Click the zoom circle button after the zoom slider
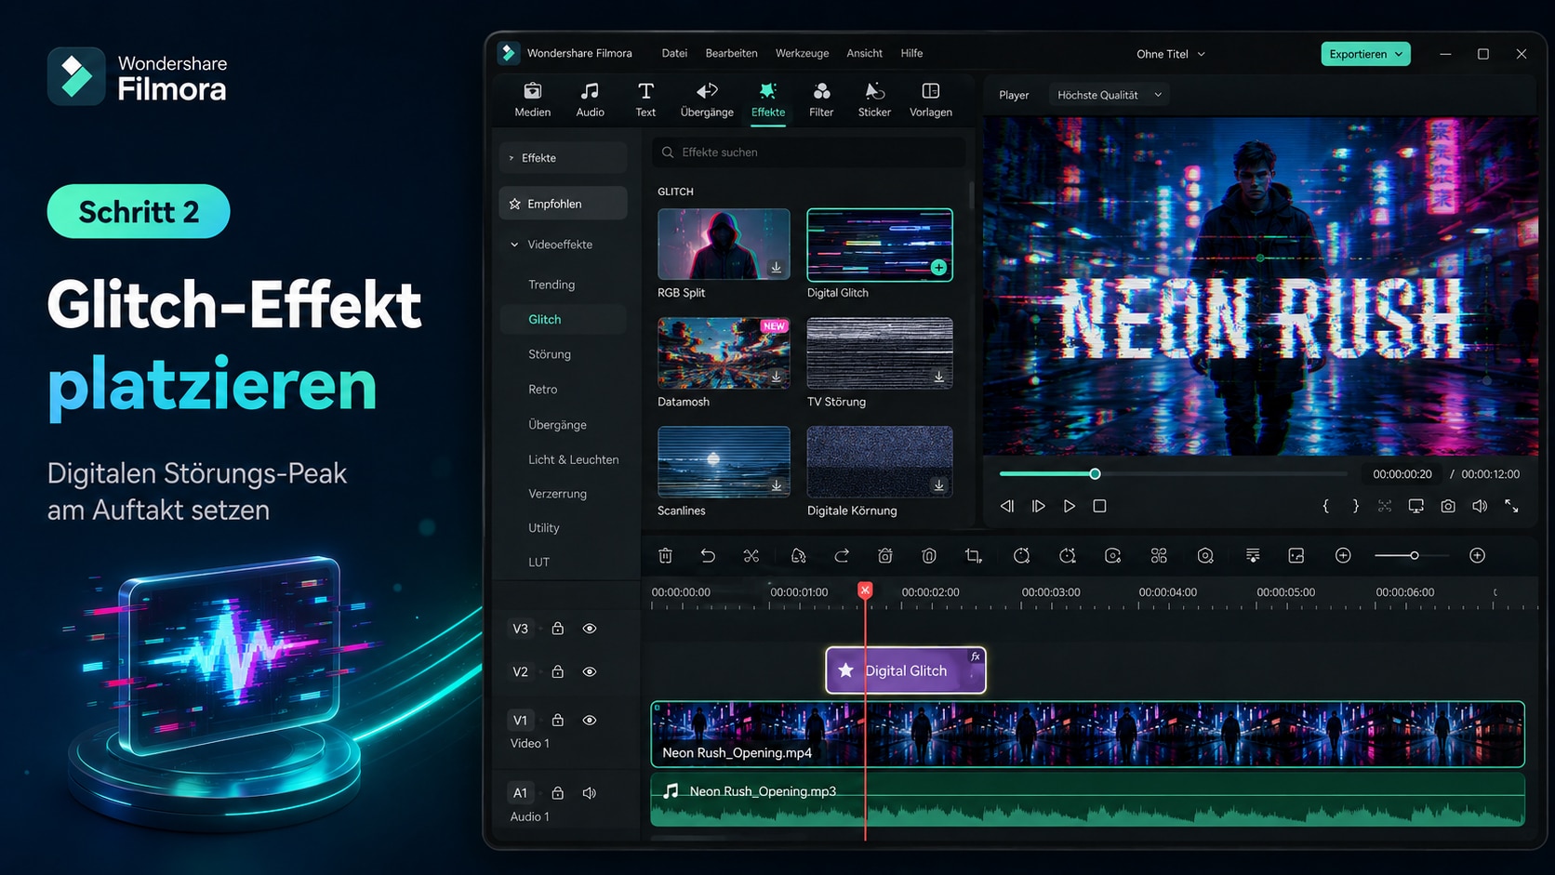 [1477, 555]
